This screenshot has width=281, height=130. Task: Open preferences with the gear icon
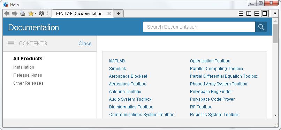pyautogui.click(x=41, y=14)
